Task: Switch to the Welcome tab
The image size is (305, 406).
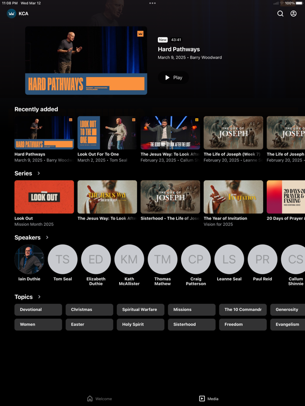Action: [x=100, y=399]
